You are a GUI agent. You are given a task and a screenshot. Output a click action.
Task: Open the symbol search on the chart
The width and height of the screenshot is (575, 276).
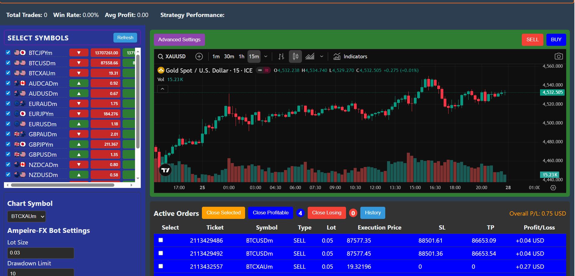pyautogui.click(x=160, y=56)
